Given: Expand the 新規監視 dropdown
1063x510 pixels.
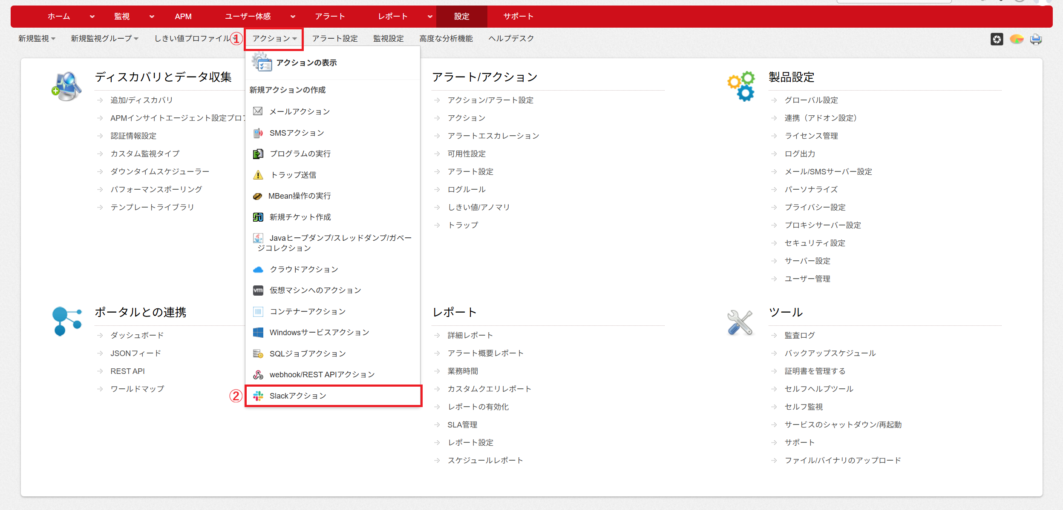Looking at the screenshot, I should [x=37, y=39].
